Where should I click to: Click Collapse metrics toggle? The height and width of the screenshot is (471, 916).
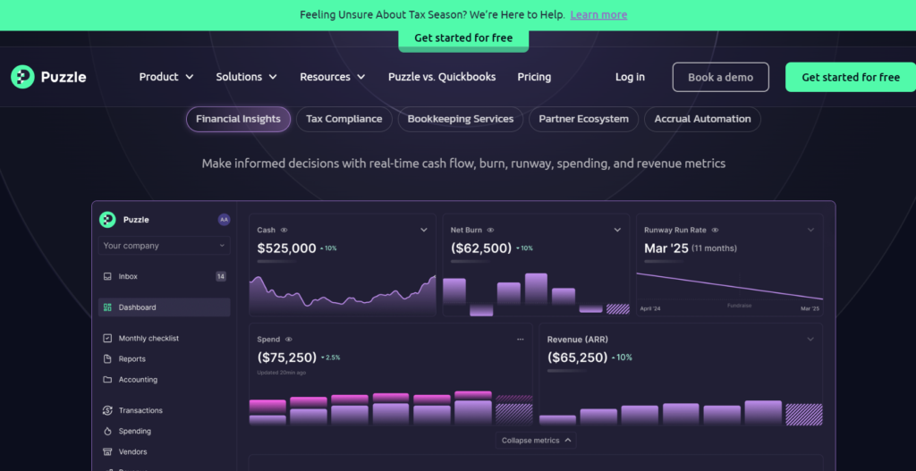tap(536, 440)
